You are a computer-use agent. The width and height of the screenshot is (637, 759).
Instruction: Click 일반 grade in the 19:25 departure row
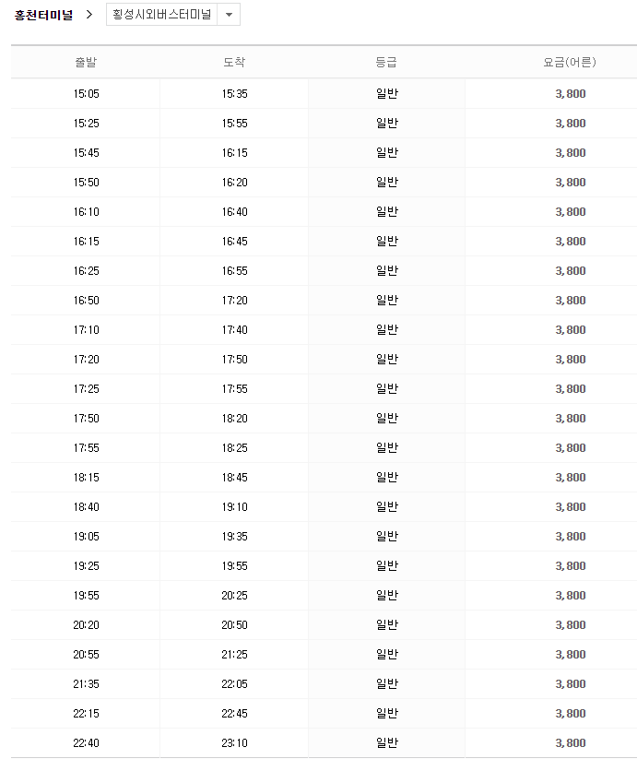(386, 566)
